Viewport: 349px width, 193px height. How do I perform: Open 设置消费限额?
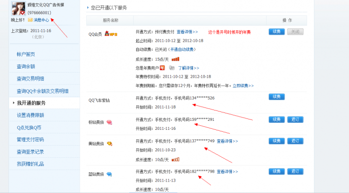tap(30, 115)
